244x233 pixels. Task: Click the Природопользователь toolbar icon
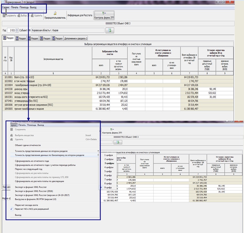click(55, 15)
